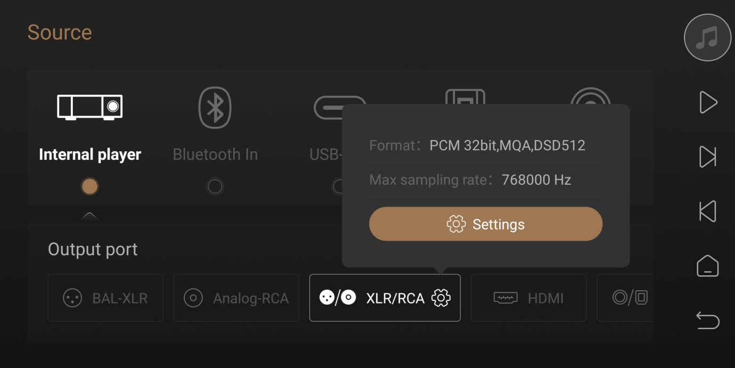Screen dimensions: 735x368
Task: Choose the BAL-XLR output port
Action: tap(105, 298)
